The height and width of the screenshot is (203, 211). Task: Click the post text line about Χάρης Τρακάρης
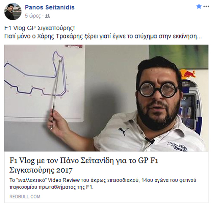103,36
